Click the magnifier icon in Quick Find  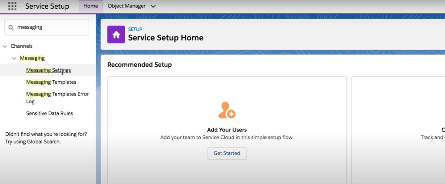coord(11,27)
